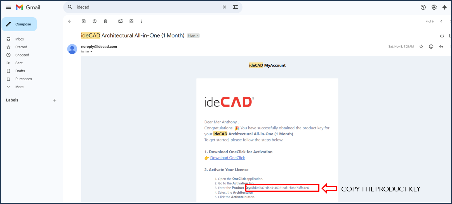
Task: Expand More in the sidebar
Action: (x=19, y=87)
